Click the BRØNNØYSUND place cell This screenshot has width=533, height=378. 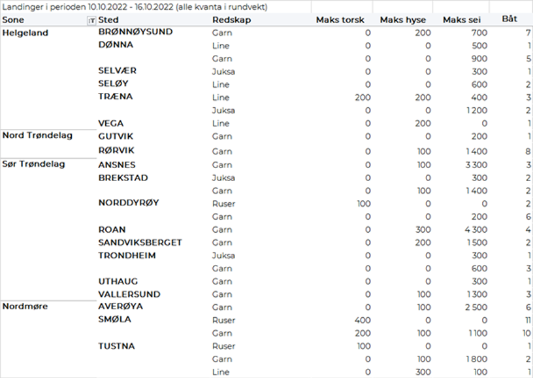(135, 31)
